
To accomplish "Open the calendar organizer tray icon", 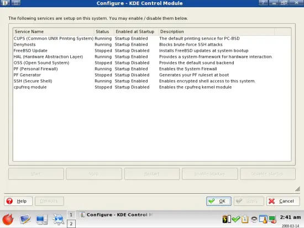I will coord(263,219).
